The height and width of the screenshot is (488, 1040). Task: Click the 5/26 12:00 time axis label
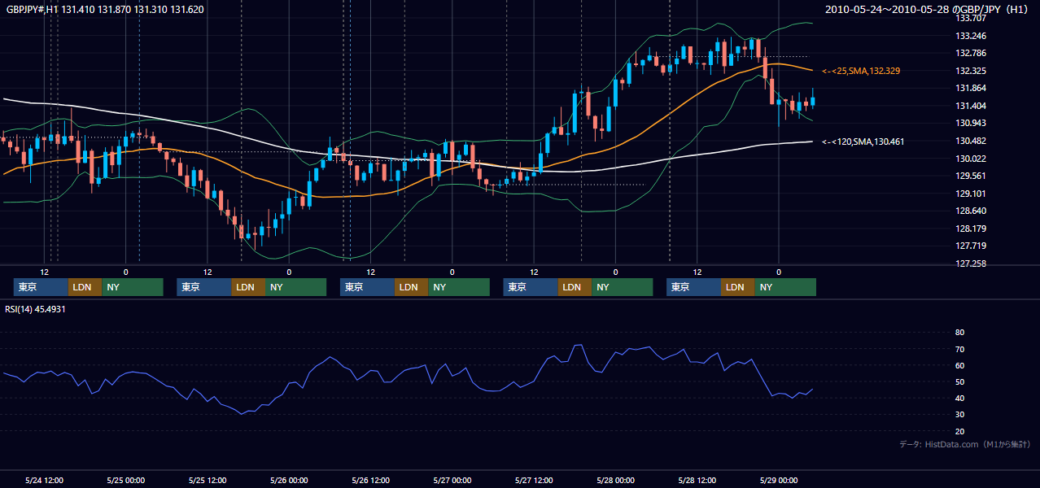pyautogui.click(x=371, y=480)
